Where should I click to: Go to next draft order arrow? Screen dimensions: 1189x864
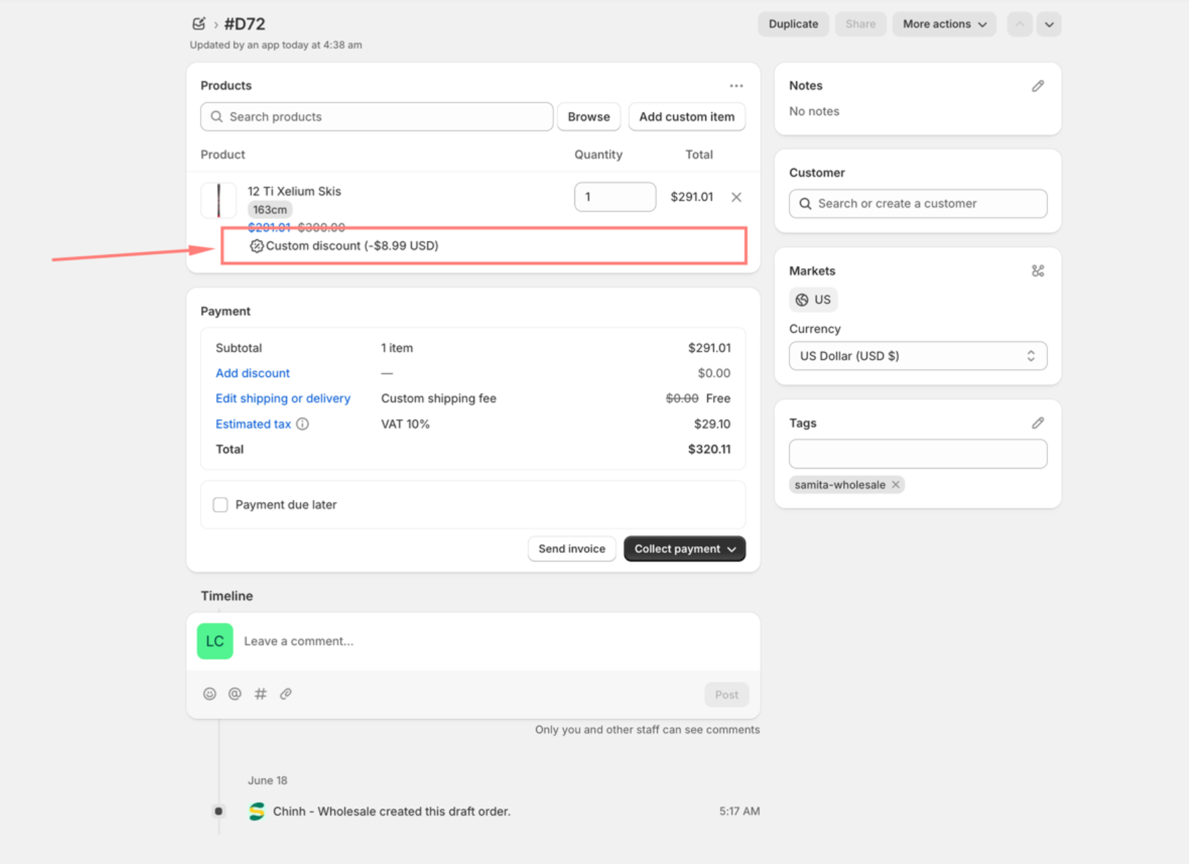(1049, 24)
